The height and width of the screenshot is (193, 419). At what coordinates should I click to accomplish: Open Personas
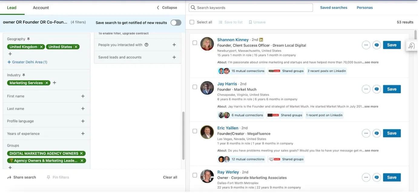365,8
